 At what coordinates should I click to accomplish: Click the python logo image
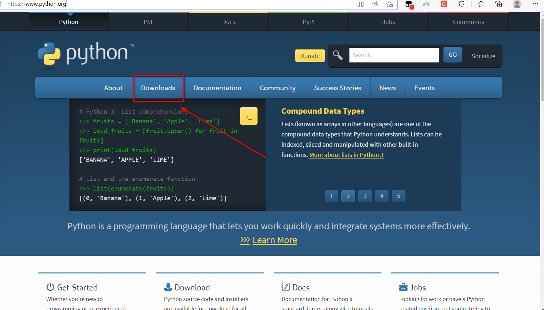86,55
